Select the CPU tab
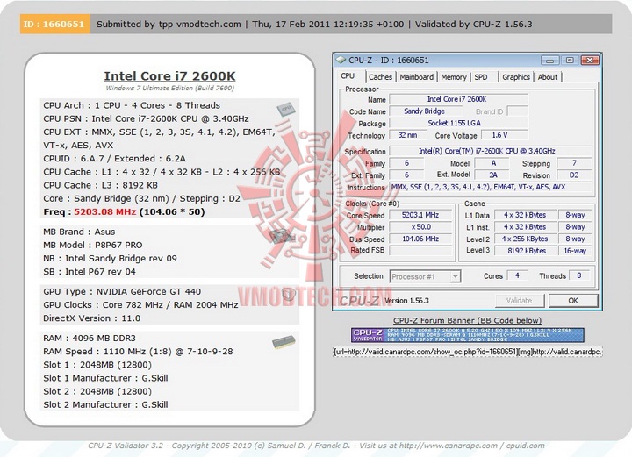Image resolution: width=632 pixels, height=457 pixels. coord(348,76)
